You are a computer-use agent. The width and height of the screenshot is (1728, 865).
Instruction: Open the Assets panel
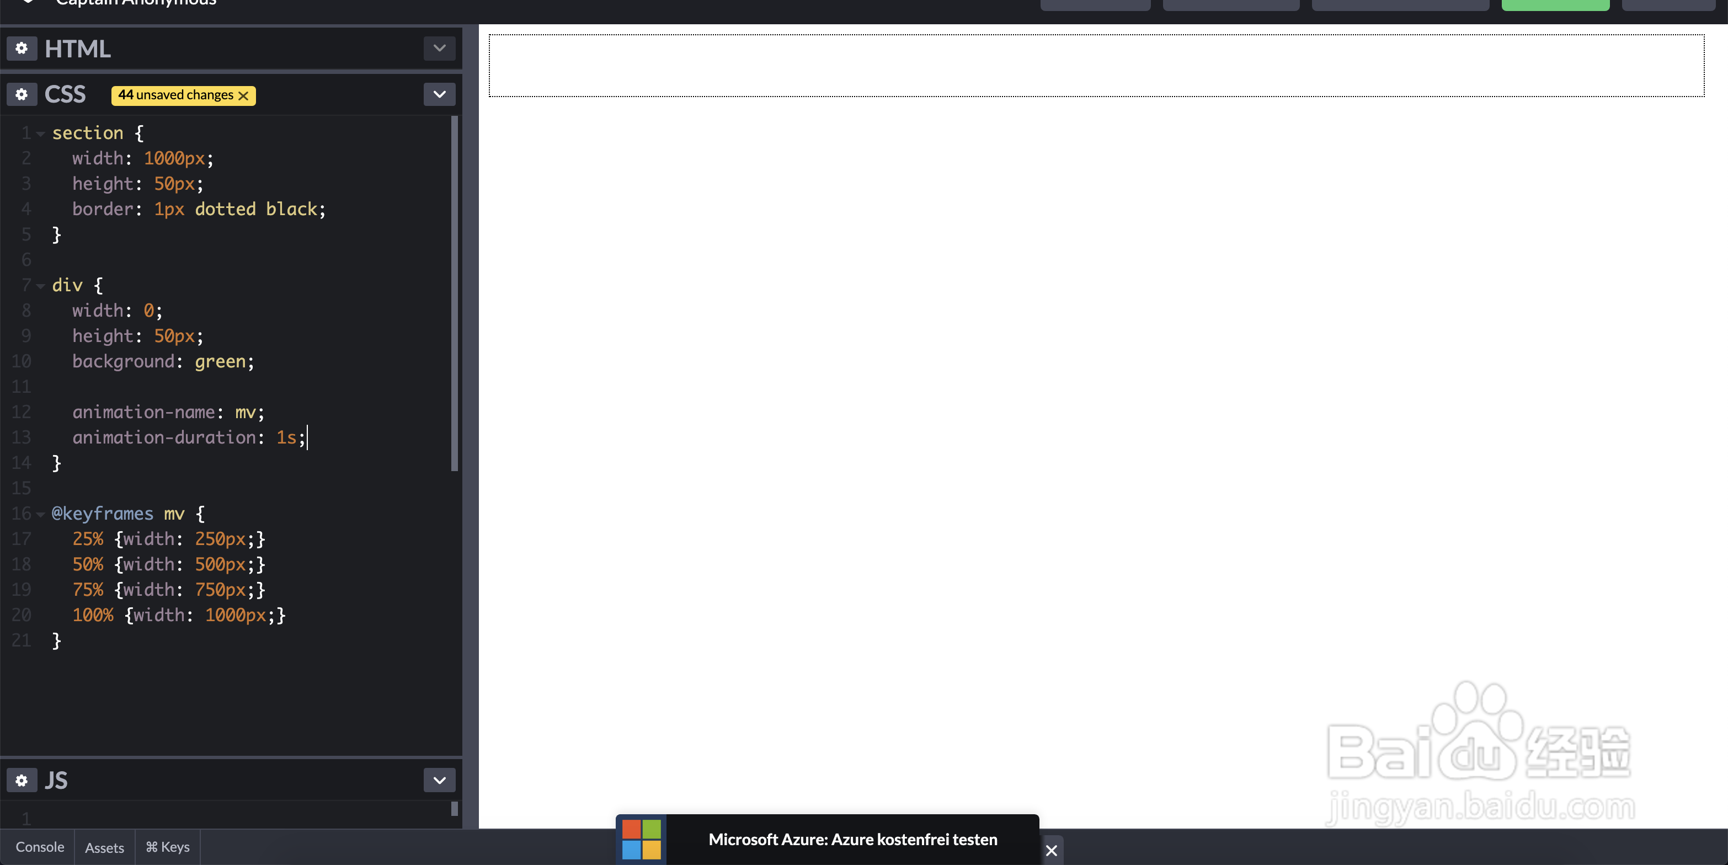(104, 847)
